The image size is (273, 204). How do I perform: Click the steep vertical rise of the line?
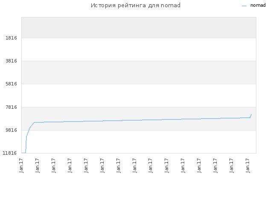tap(26, 144)
